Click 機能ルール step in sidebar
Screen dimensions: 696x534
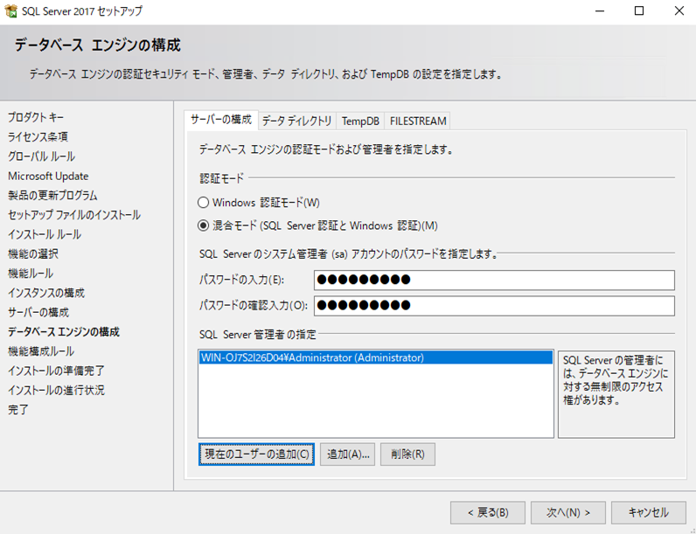pyautogui.click(x=31, y=274)
